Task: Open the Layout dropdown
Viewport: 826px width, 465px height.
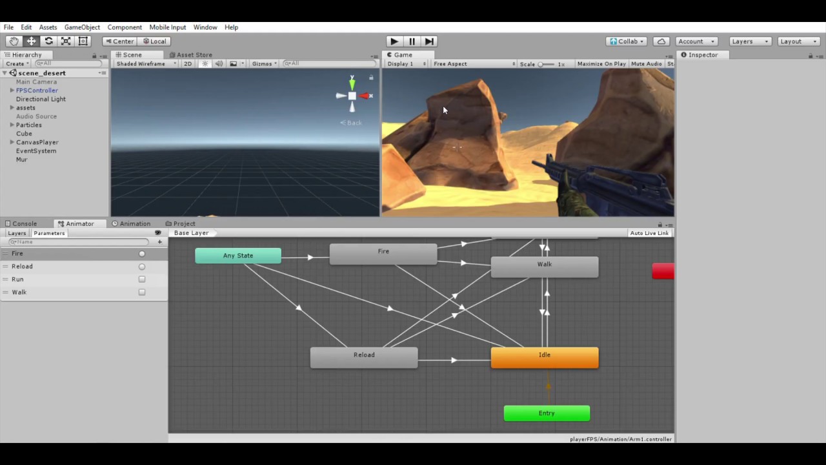Action: pyautogui.click(x=798, y=41)
